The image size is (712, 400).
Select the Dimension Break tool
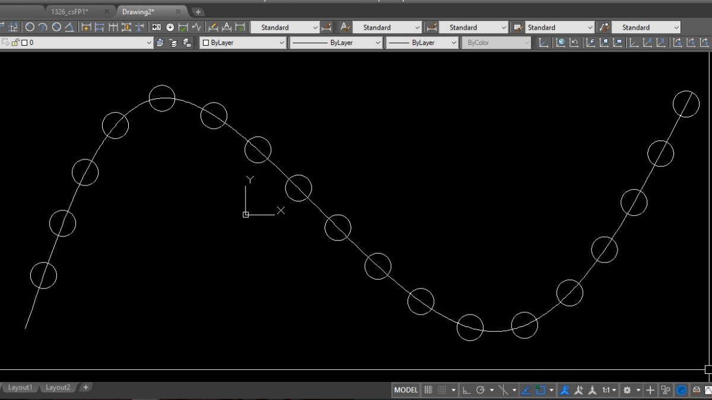tap(139, 27)
